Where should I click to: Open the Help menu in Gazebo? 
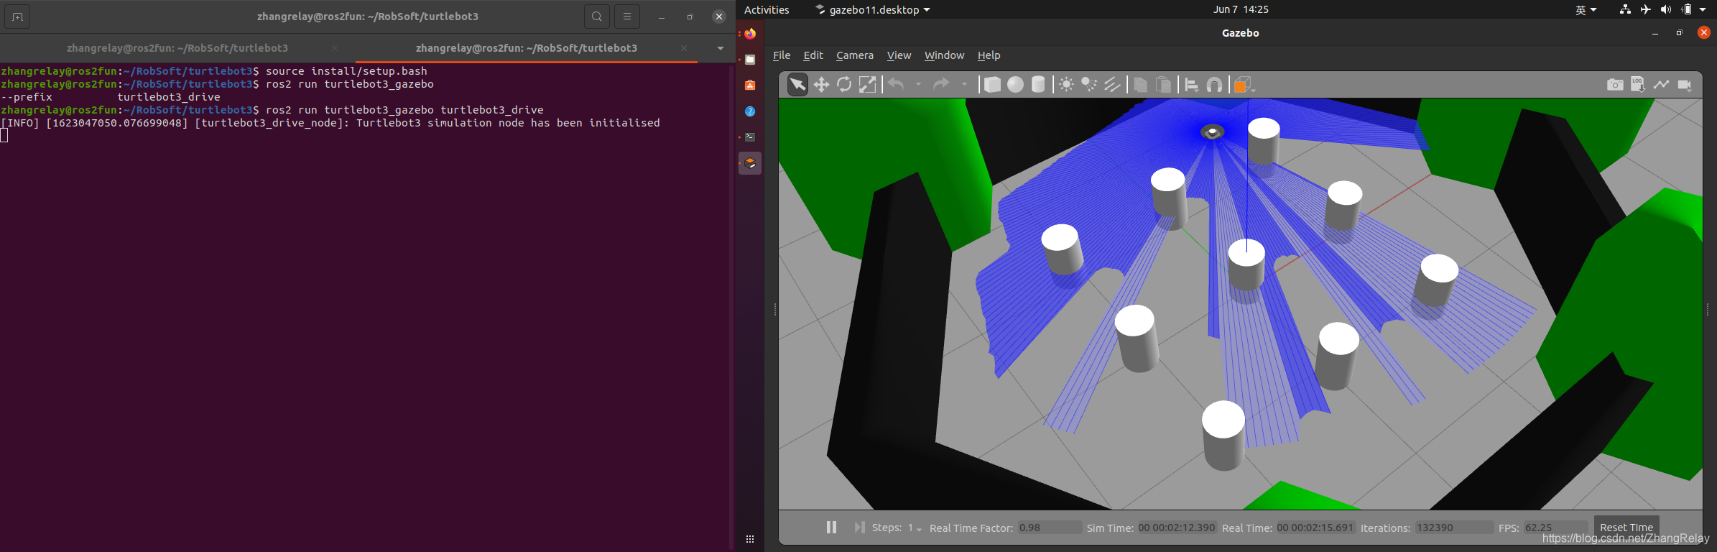pyautogui.click(x=989, y=55)
